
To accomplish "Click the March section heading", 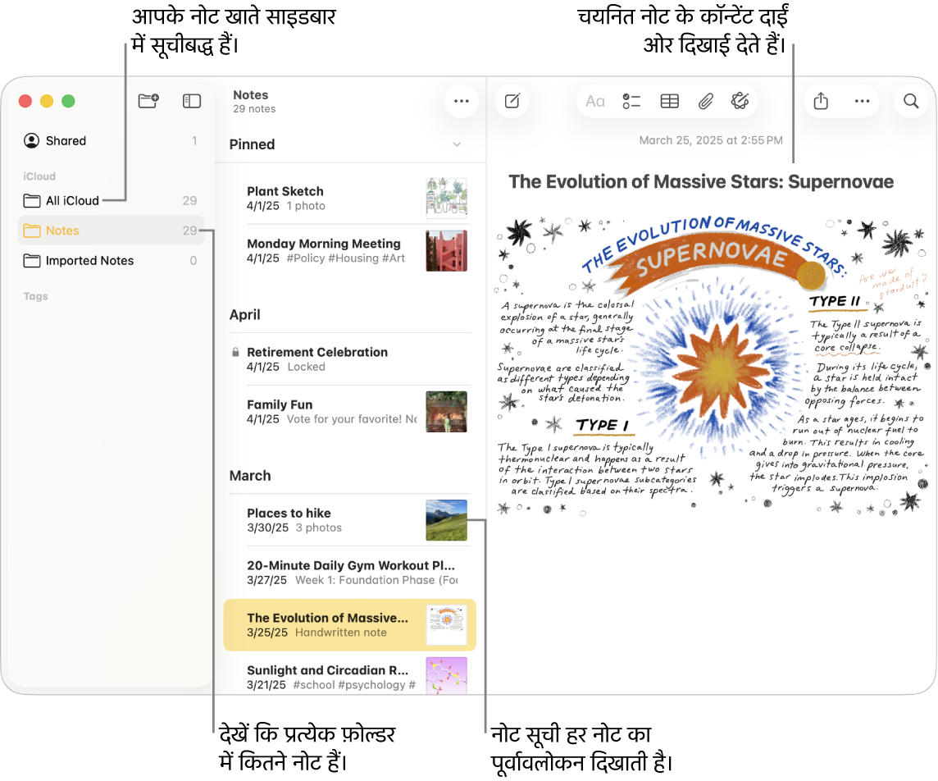I will 250,476.
